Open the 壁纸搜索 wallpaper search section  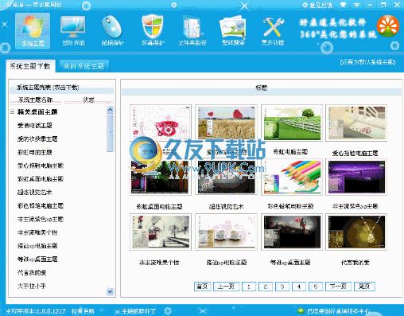(233, 30)
